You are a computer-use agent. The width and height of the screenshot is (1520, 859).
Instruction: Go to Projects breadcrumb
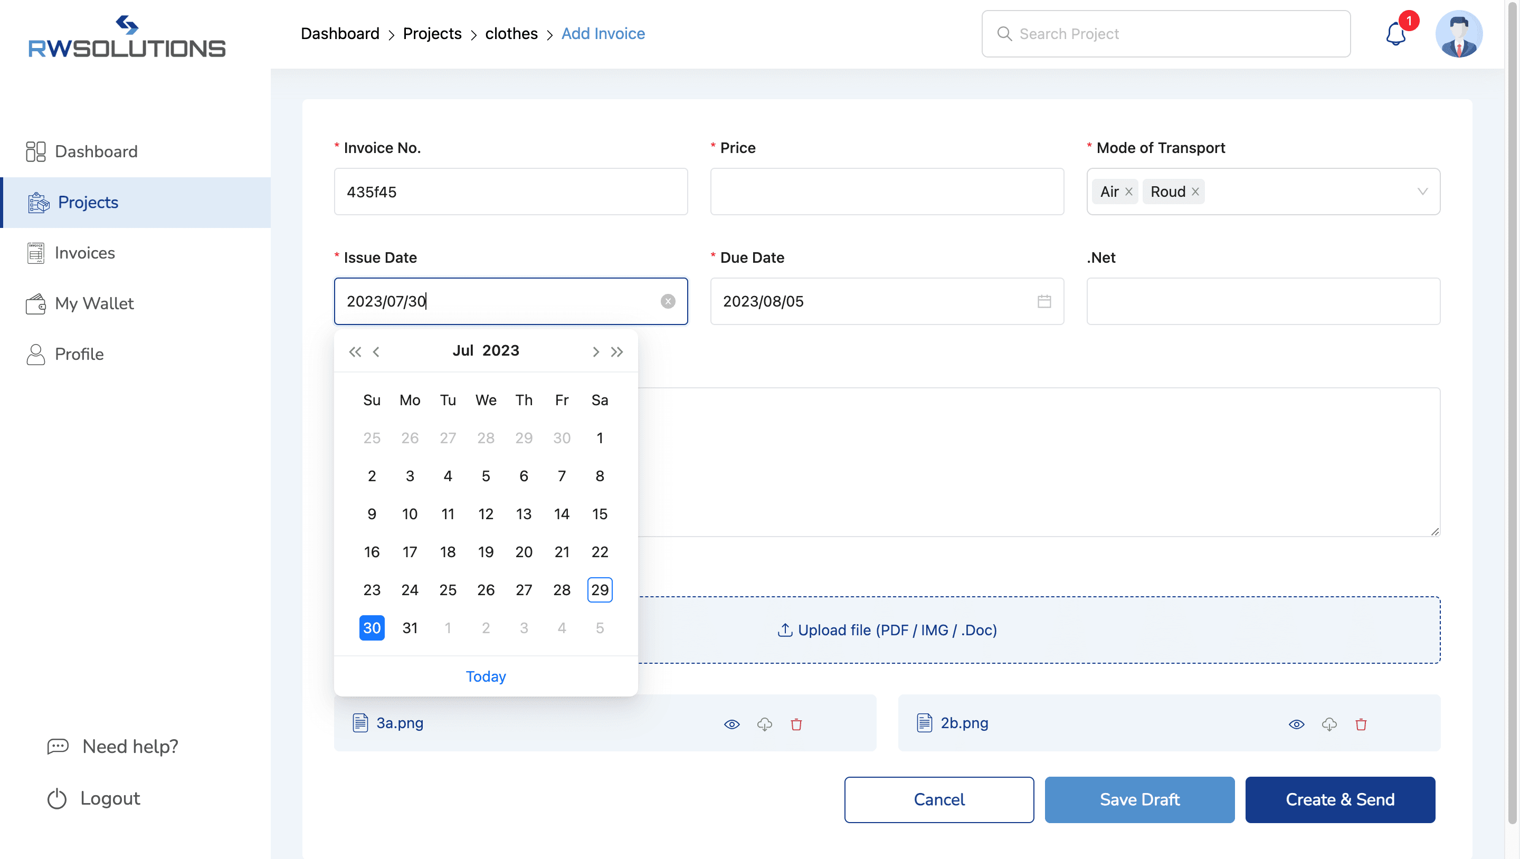(432, 34)
